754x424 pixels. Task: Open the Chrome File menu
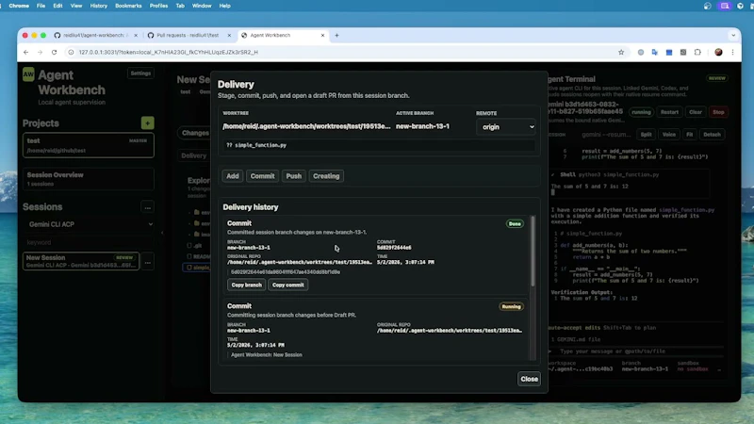pyautogui.click(x=41, y=6)
